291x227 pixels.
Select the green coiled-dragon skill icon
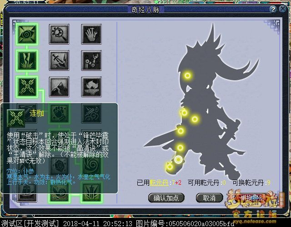[x=59, y=192]
